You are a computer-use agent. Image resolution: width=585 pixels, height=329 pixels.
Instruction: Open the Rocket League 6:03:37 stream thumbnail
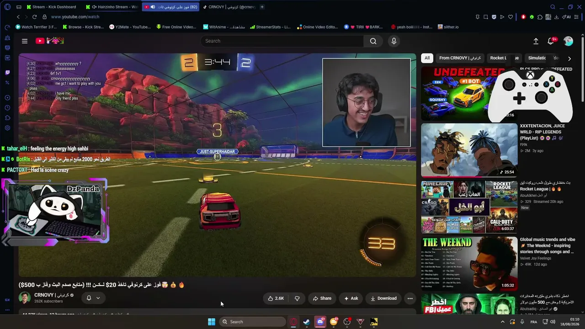tap(469, 207)
